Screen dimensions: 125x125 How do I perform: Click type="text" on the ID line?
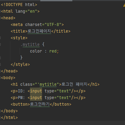(58, 91)
